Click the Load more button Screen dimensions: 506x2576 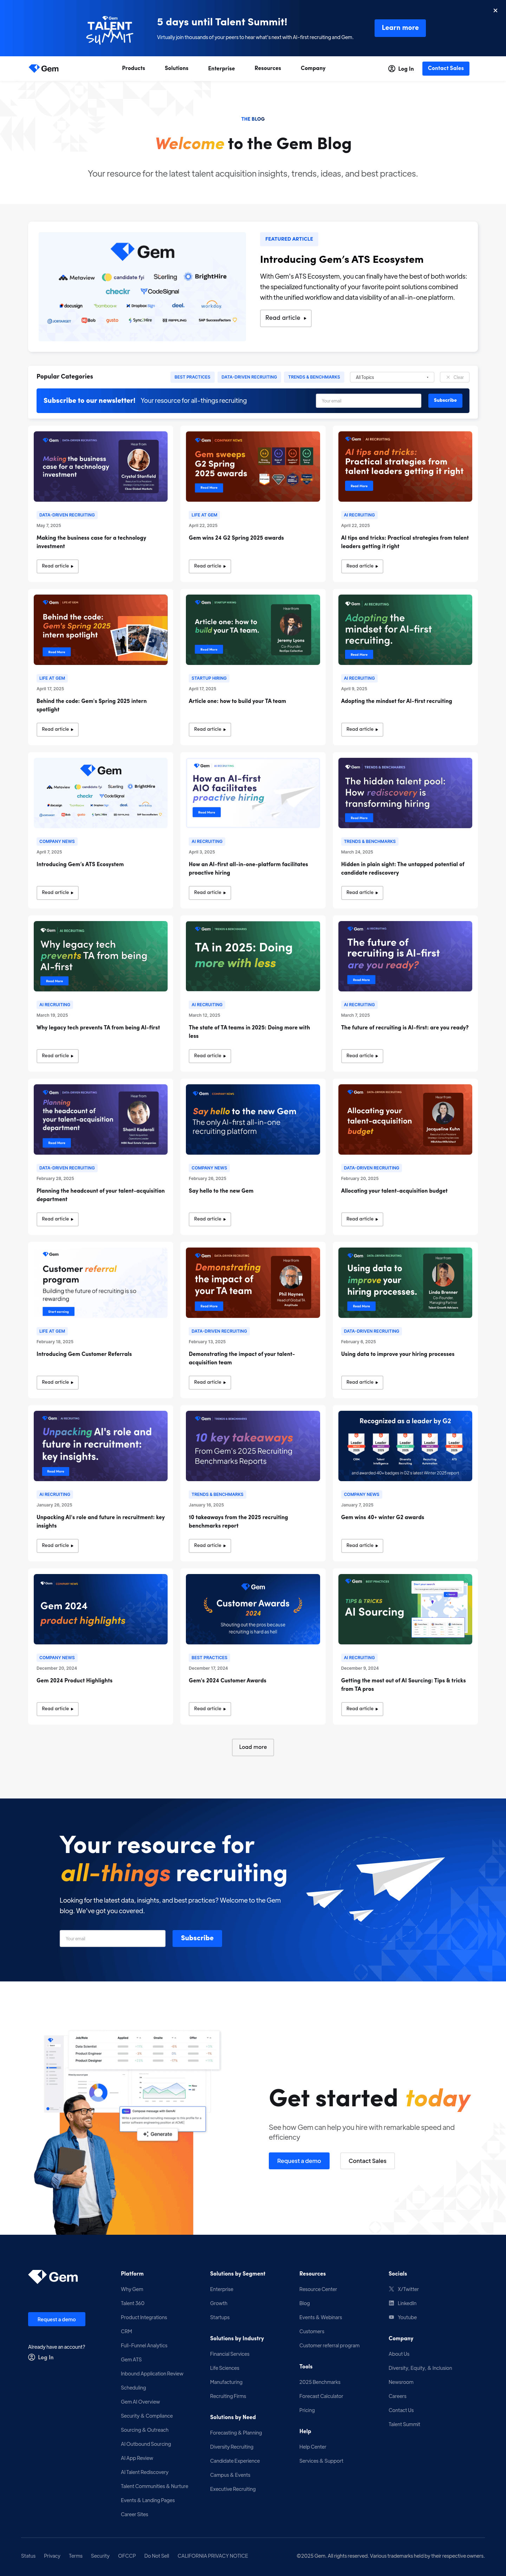pyautogui.click(x=253, y=1747)
